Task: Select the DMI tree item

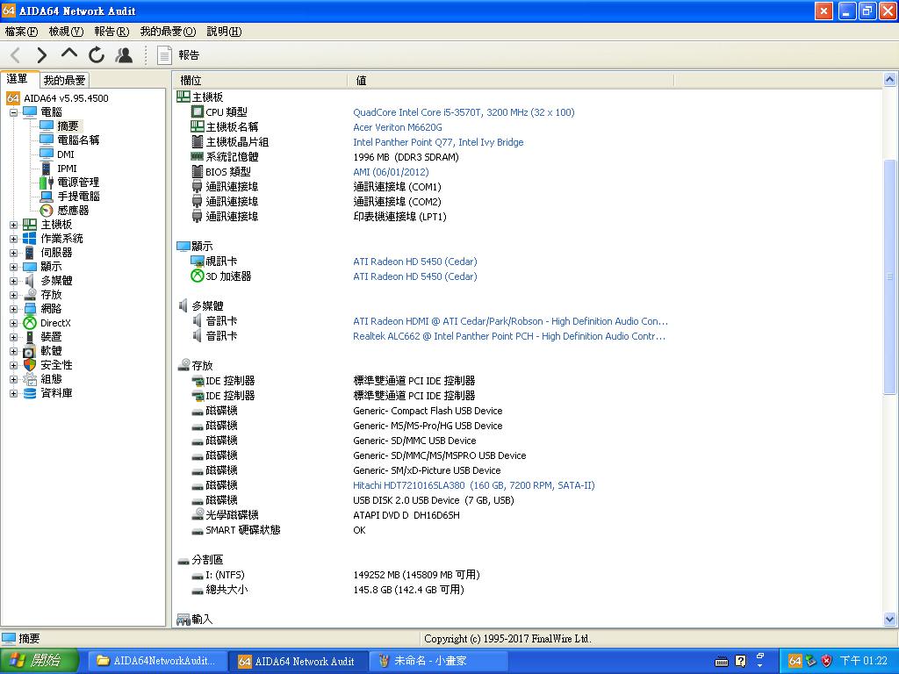Action: point(65,154)
